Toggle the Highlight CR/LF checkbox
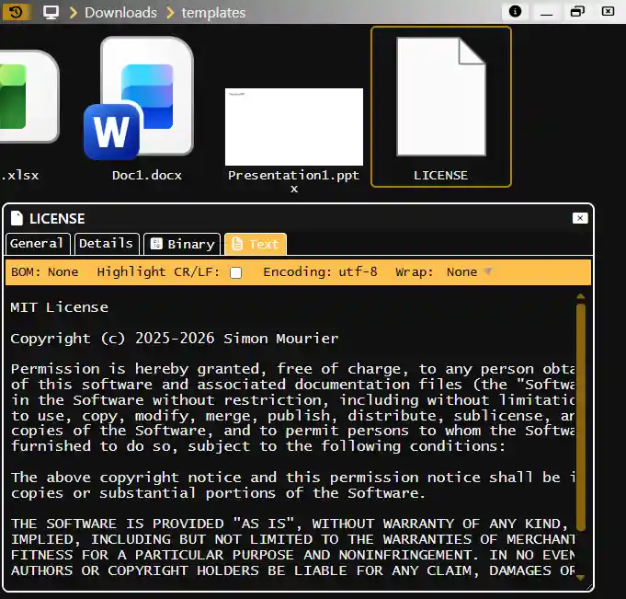This screenshot has height=599, width=626. point(236,273)
